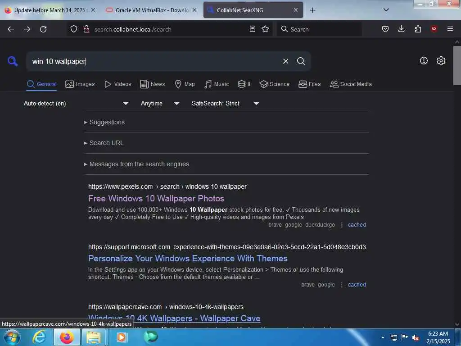The image size is (461, 346).
Task: Open cached link for Microsoft support result
Action: click(357, 285)
